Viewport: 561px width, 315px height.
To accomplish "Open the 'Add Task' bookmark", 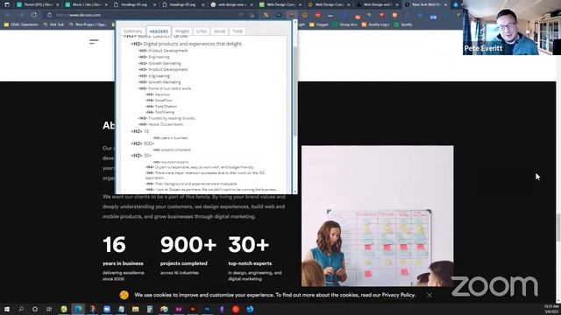I will pyautogui.click(x=53, y=24).
